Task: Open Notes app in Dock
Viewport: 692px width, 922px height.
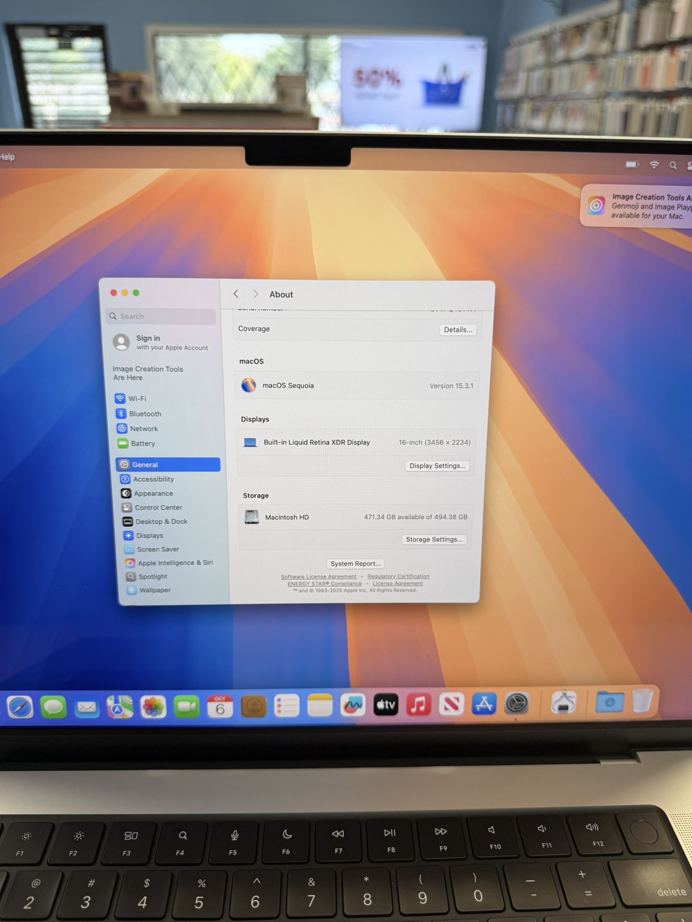Action: [x=320, y=706]
